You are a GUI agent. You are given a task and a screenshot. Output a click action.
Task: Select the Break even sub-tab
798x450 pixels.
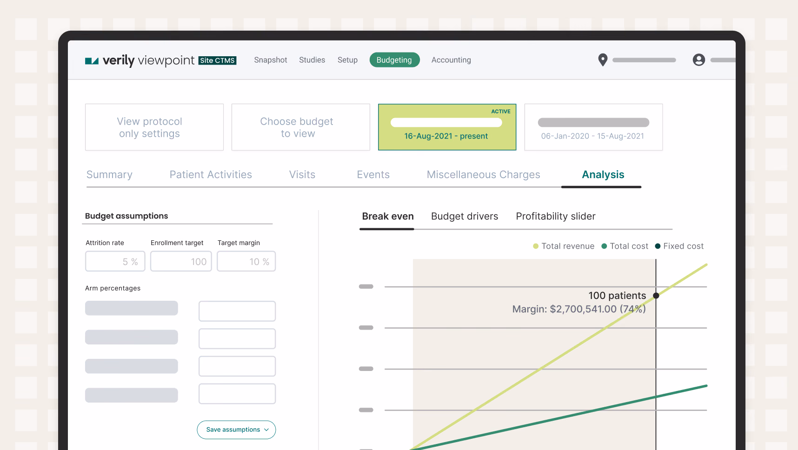point(388,217)
